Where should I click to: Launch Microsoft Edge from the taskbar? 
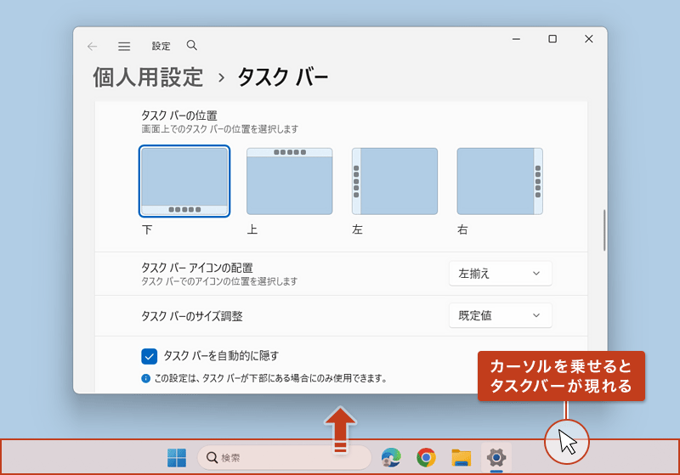[391, 458]
